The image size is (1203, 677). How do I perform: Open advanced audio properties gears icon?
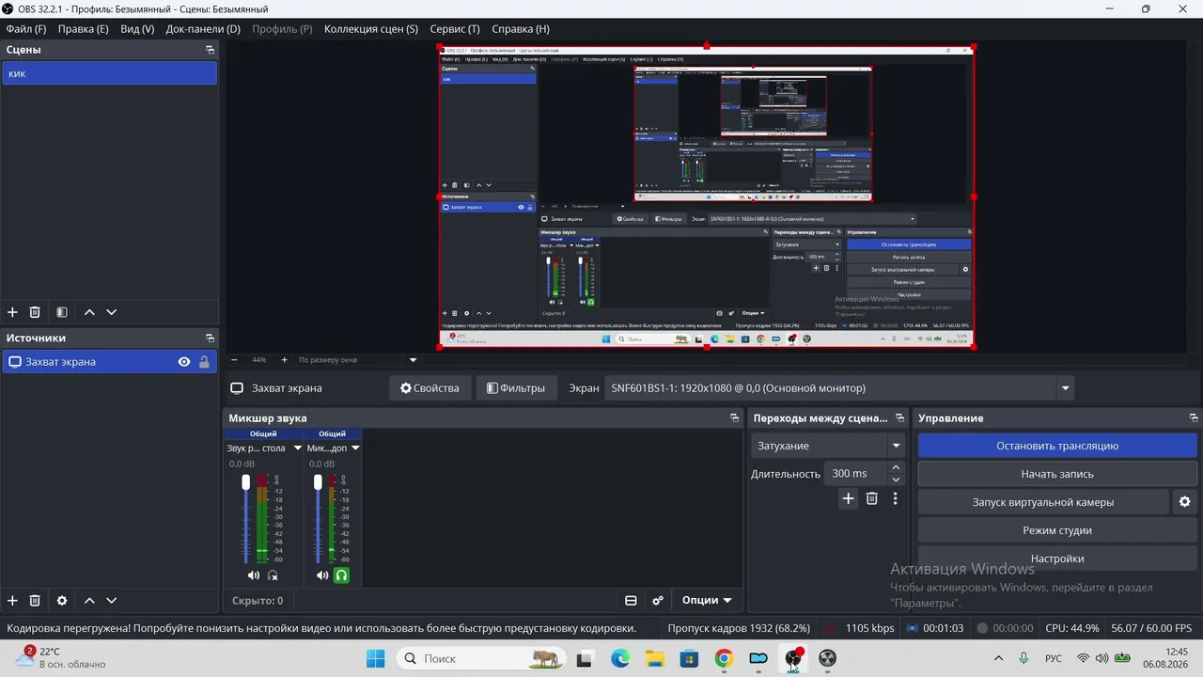coord(658,600)
